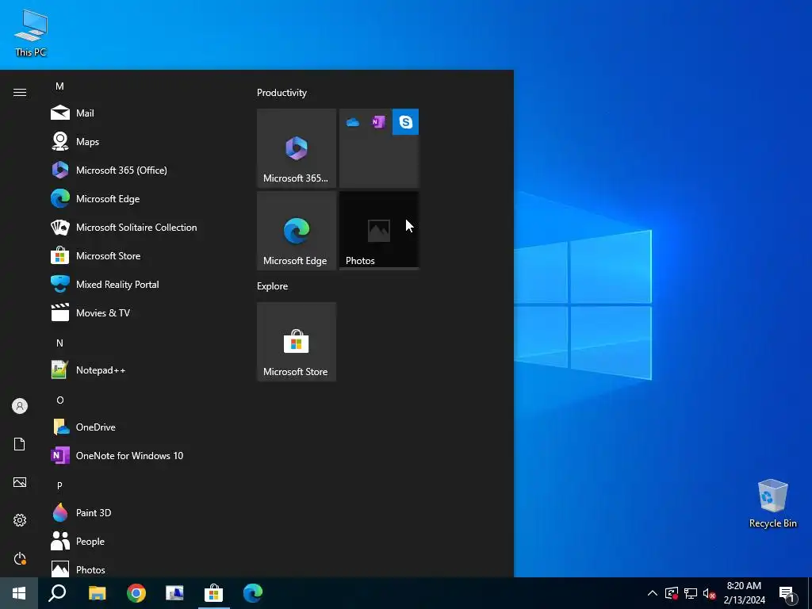This screenshot has height=609, width=812.
Task: Click the Microsoft Store tile under Explore
Action: point(297,342)
